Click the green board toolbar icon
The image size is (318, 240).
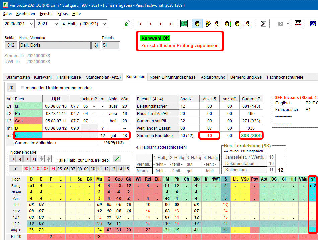pos(184,24)
